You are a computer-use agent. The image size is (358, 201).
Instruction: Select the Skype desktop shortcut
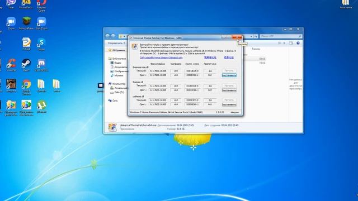coord(41,44)
